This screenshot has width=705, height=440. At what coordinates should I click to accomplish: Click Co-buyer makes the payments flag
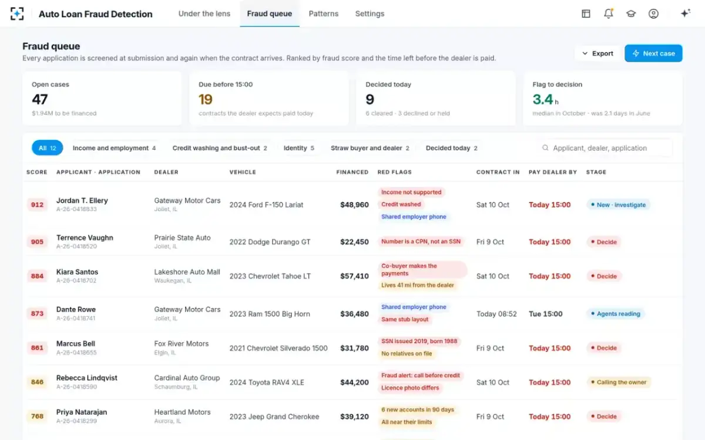(x=422, y=270)
